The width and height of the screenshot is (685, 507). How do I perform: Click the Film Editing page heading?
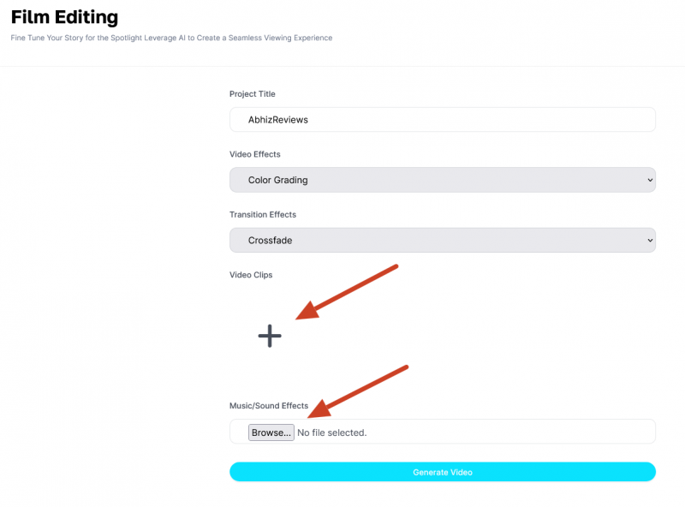coord(65,17)
